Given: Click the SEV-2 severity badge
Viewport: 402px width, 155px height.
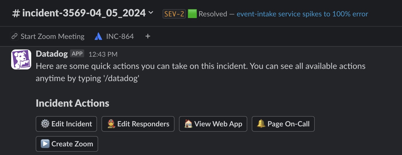Looking at the screenshot, I should click(174, 14).
